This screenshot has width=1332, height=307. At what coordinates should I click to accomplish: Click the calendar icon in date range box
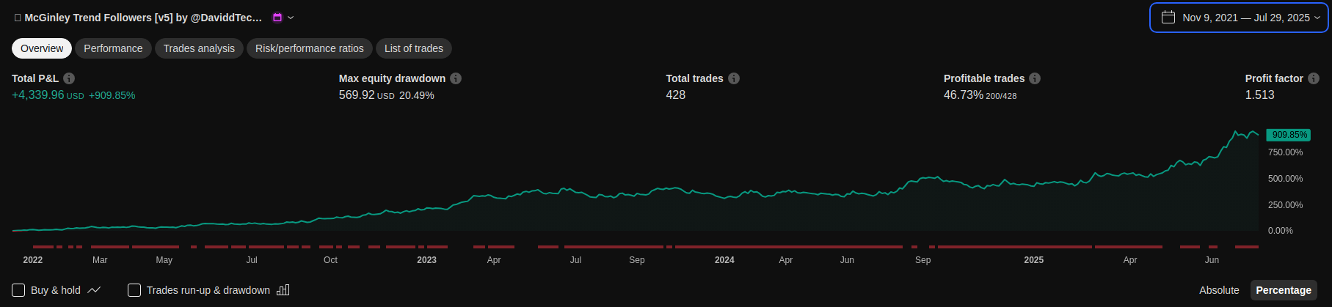coord(1168,18)
